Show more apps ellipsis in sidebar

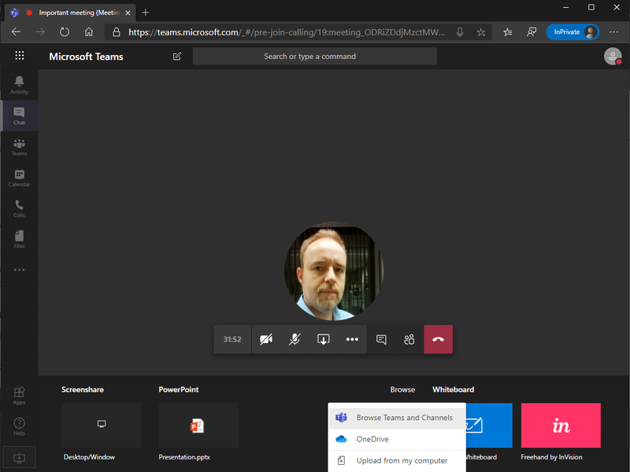click(19, 270)
